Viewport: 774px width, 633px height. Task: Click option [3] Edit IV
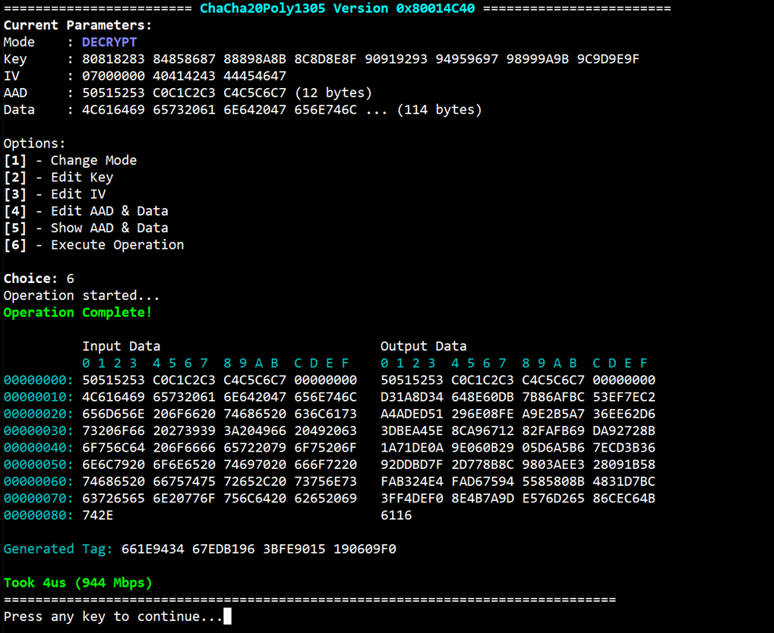tap(54, 194)
